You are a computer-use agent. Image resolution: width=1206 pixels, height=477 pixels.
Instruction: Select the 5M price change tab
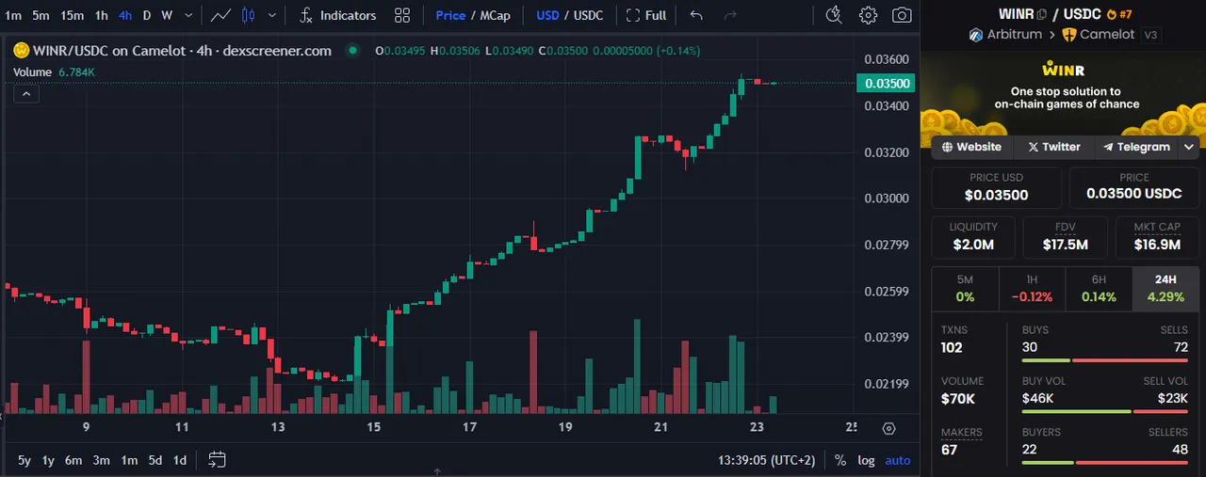pos(965,289)
